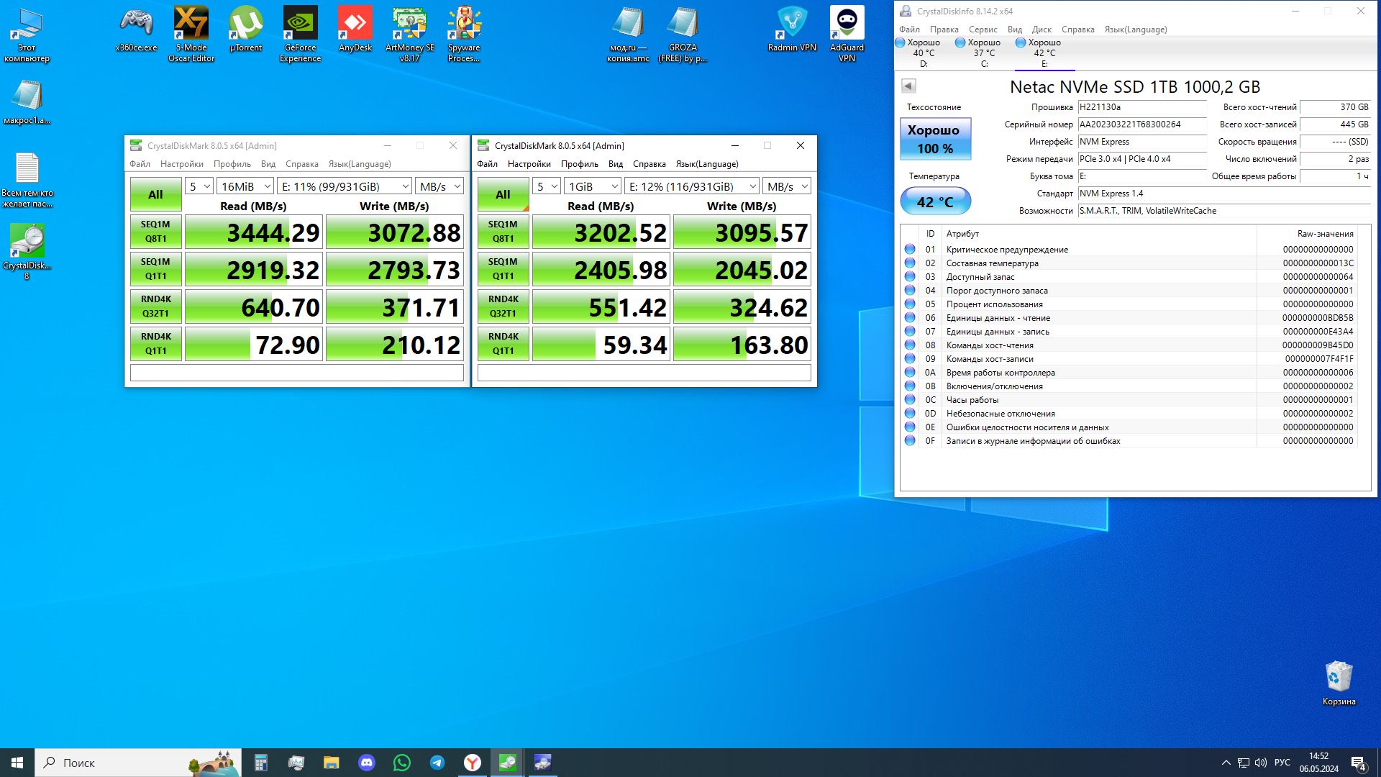Screen dimensions: 1381x777
Task: Launch the µTorrent desktop shortcut
Action: tap(246, 29)
